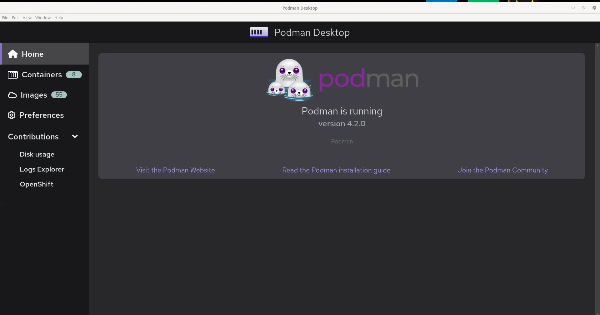The height and width of the screenshot is (315, 600).
Task: Select Disk usage in sidebar
Action: [37, 154]
